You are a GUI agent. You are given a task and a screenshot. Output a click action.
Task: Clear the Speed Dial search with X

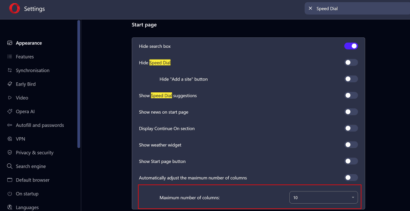pyautogui.click(x=310, y=8)
